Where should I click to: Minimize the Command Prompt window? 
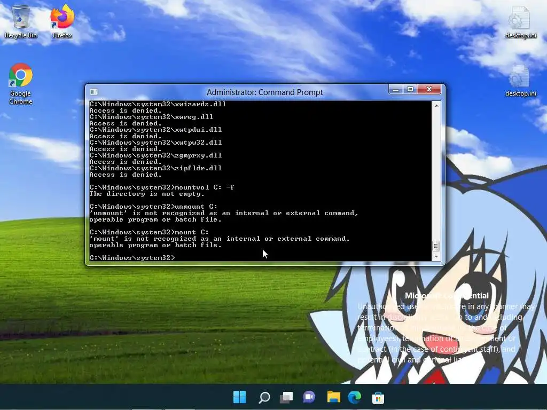pos(396,90)
